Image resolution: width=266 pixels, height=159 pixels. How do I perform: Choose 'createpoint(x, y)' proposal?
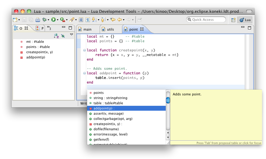[x=126, y=124]
